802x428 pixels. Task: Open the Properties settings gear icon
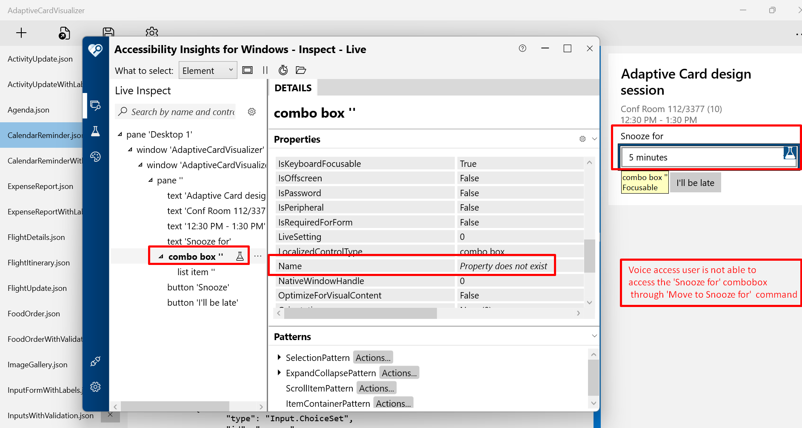[x=582, y=139]
